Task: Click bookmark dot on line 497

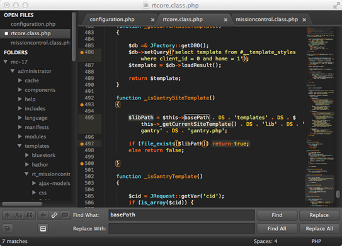Action: pyautogui.click(x=82, y=144)
